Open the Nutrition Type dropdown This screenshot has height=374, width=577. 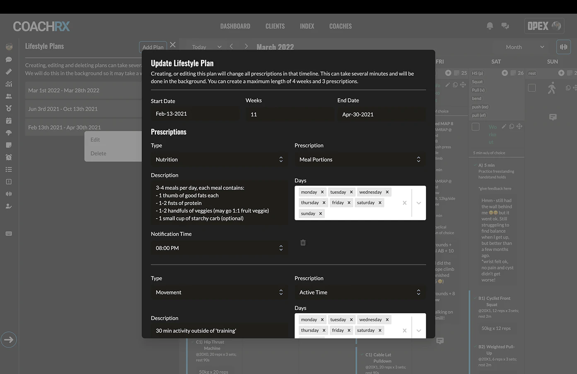tap(220, 159)
